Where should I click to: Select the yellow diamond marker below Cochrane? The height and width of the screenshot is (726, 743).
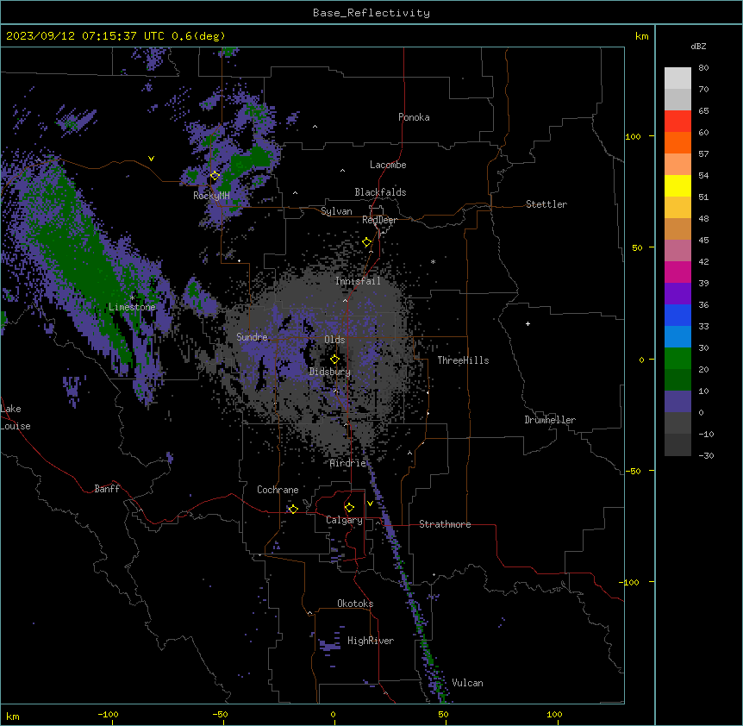[x=293, y=510]
